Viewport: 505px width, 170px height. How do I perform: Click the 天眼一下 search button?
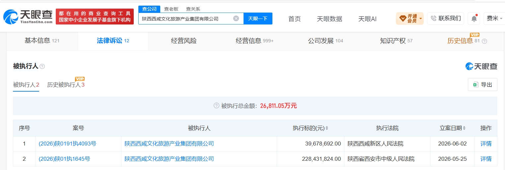pyautogui.click(x=258, y=19)
